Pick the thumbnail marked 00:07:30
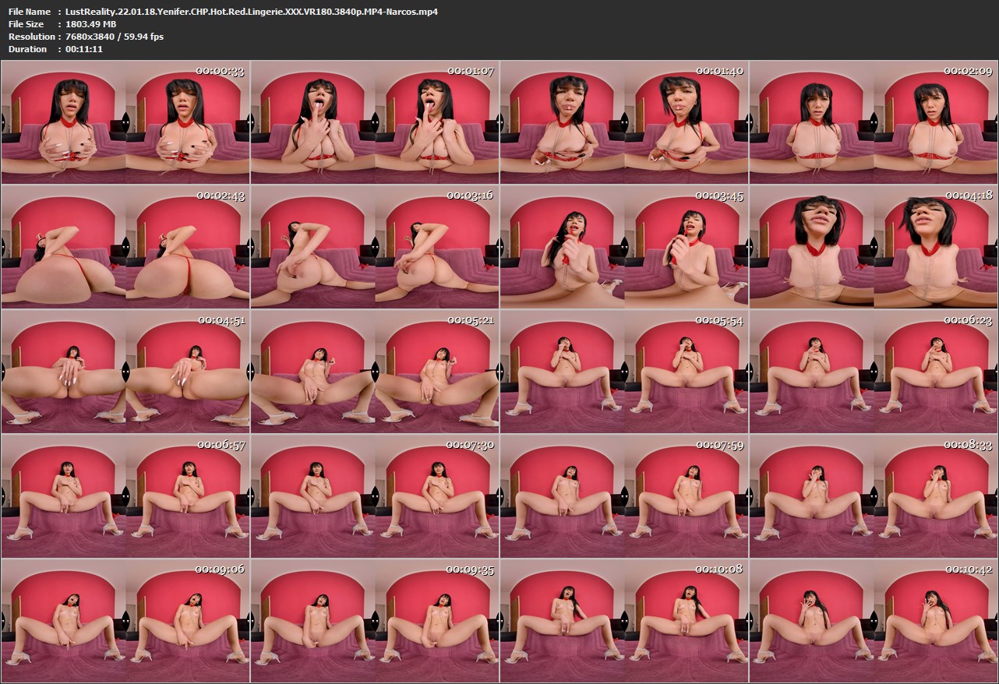 375,496
